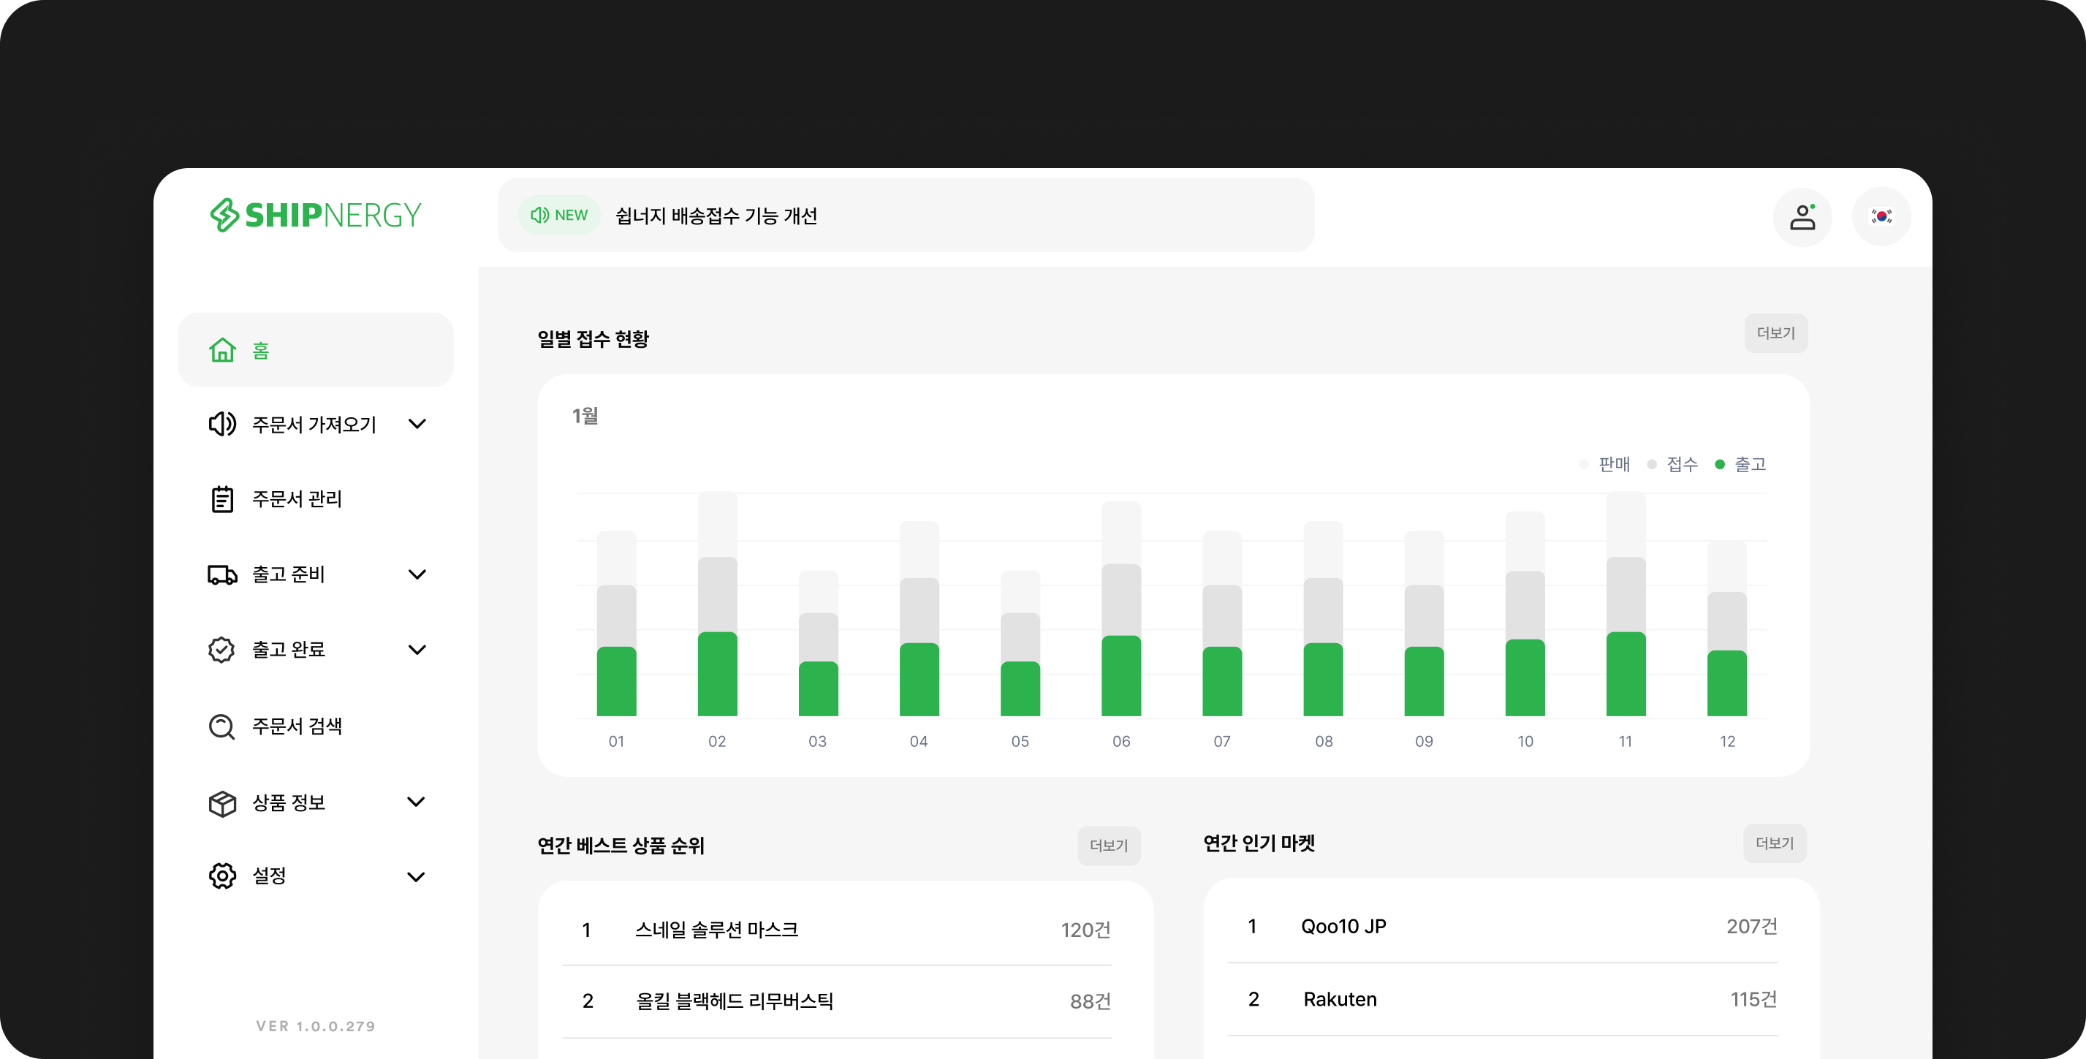This screenshot has width=2086, height=1059.
Task: Click the box icon for 상품 정보
Action: (x=222, y=803)
